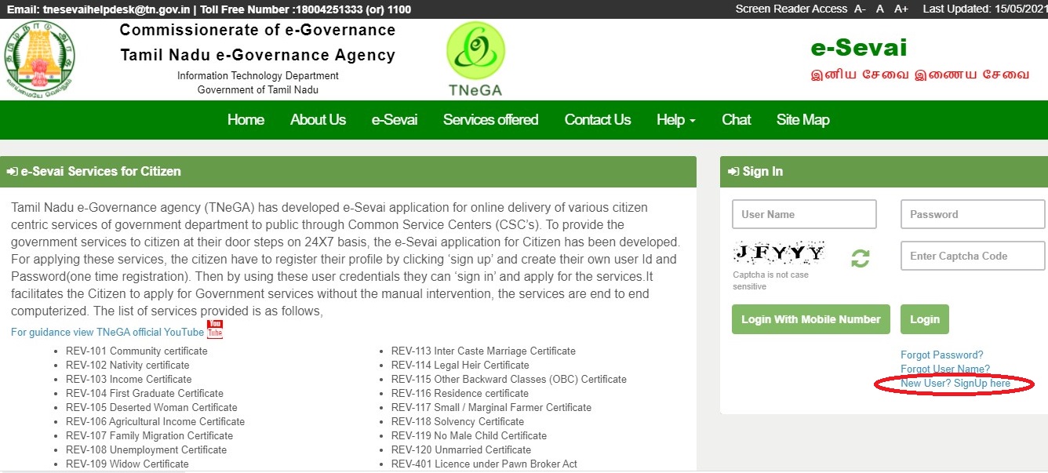Select REV-109 Widow Certificate
This screenshot has width=1048, height=473.
click(127, 464)
